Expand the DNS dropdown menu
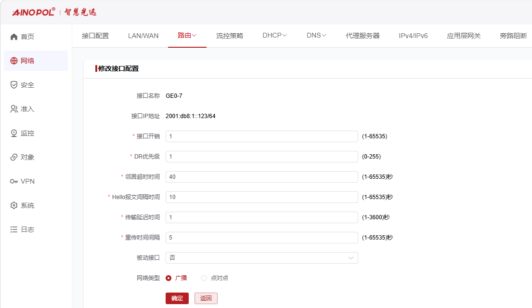The image size is (532, 308). click(x=316, y=35)
